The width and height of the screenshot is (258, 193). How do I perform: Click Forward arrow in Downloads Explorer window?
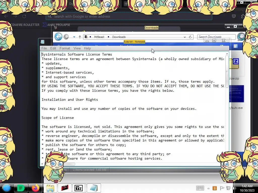pyautogui.click(x=66, y=37)
